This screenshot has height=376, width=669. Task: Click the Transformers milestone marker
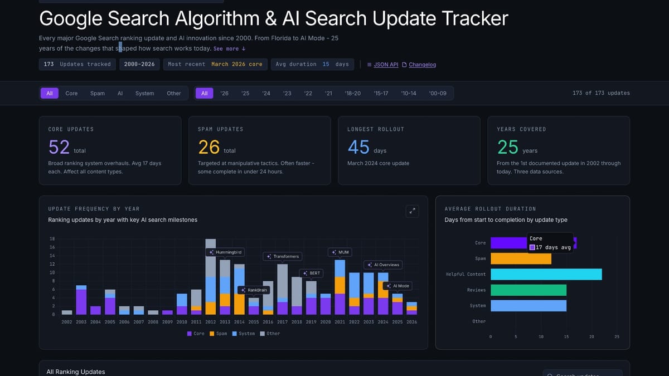click(283, 256)
